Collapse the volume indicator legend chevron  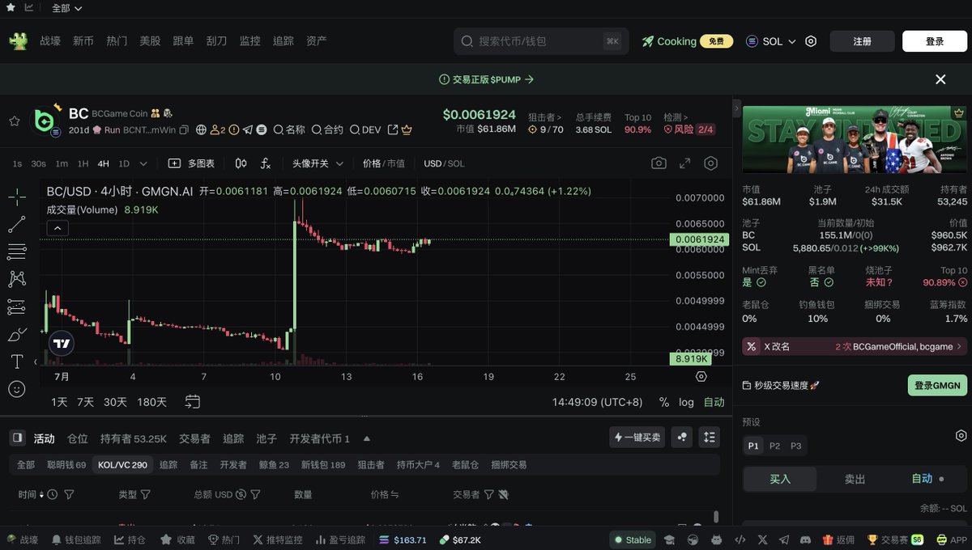pyautogui.click(x=58, y=229)
